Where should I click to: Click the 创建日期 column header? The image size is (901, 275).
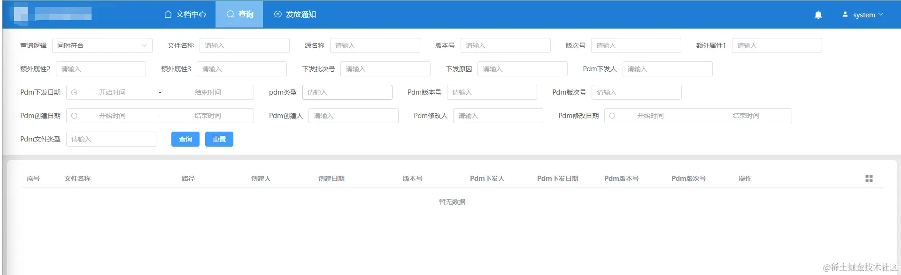331,178
